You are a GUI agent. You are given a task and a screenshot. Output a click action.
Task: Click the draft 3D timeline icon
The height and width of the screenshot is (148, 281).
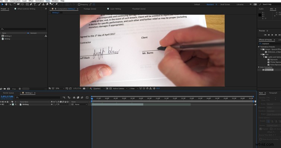point(69,97)
